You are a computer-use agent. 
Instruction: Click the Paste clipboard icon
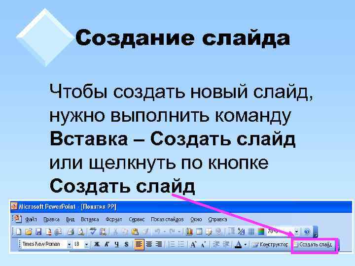point(135,232)
